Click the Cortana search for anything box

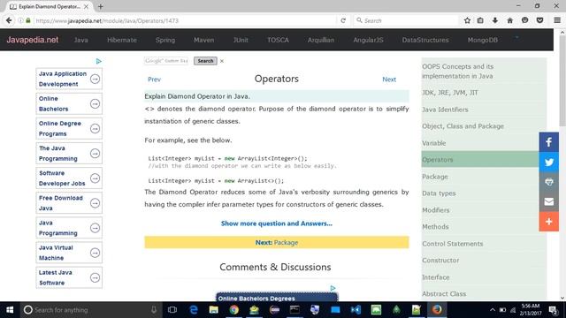pyautogui.click(x=90, y=310)
